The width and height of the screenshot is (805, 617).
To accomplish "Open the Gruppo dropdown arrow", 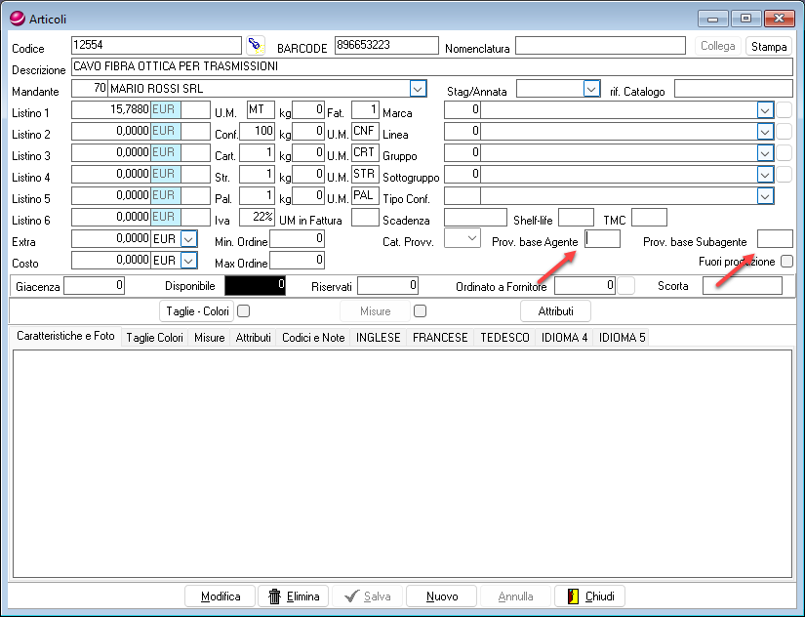I will point(765,153).
